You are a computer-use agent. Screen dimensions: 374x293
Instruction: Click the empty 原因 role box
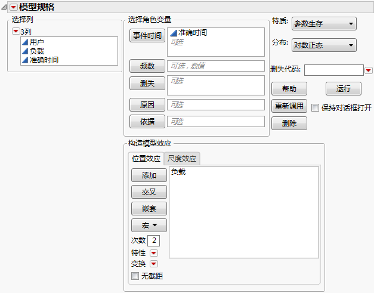pyautogui.click(x=216, y=105)
